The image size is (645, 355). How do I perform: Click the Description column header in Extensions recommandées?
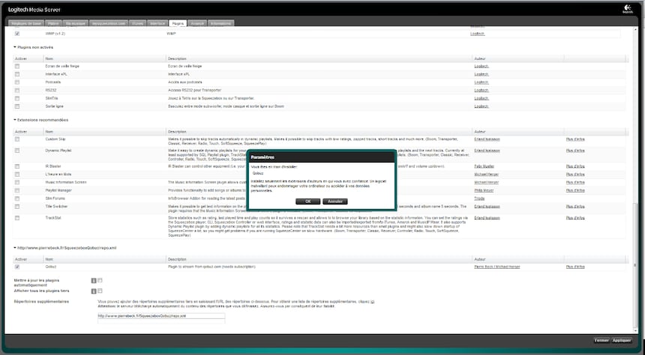[x=319, y=132]
